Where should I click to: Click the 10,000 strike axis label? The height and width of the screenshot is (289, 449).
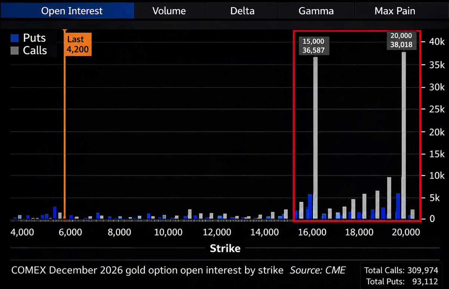pos(168,233)
